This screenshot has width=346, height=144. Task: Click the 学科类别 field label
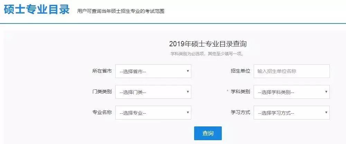coord(240,92)
